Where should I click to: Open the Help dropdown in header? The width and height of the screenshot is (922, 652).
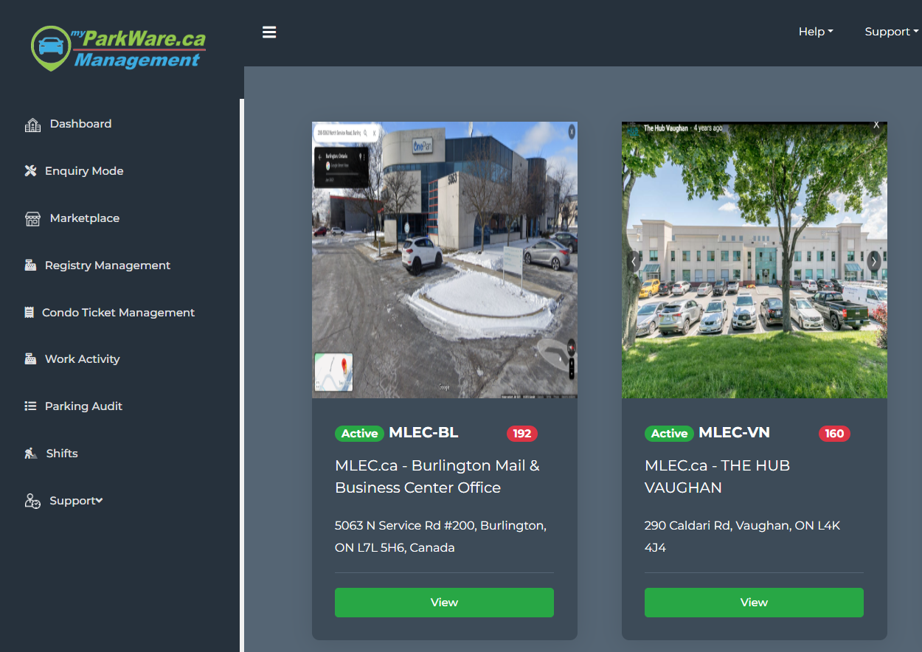816,32
